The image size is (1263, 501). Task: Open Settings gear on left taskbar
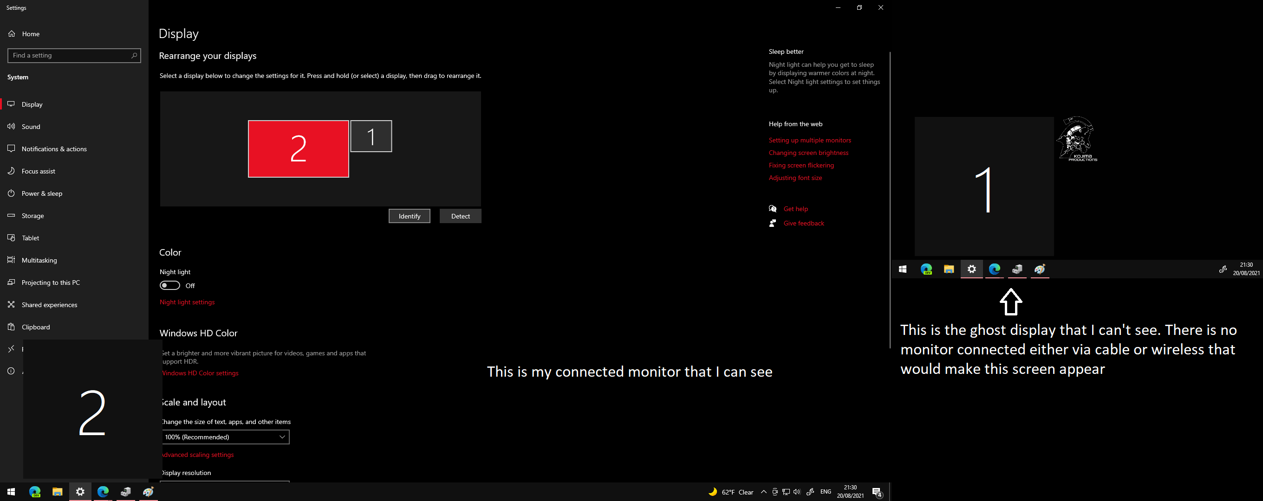tap(80, 491)
